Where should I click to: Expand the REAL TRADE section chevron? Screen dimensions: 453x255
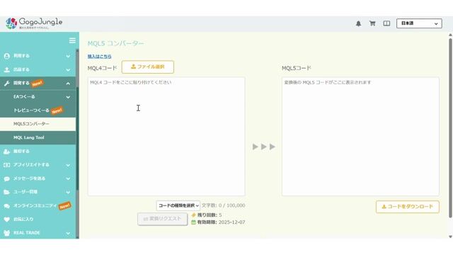pyautogui.click(x=68, y=233)
